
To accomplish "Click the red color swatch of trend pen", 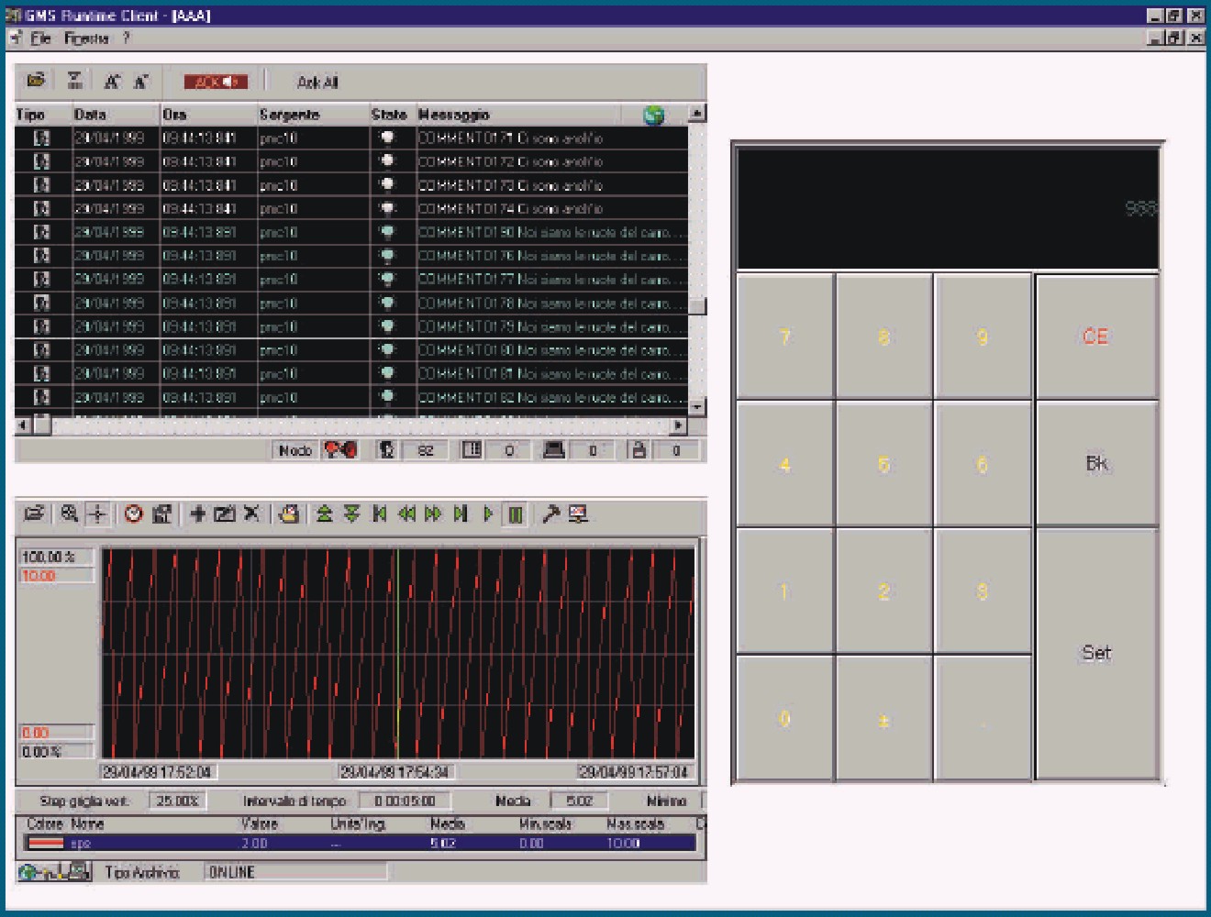I will coord(46,844).
